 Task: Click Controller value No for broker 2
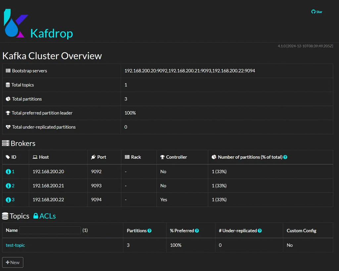click(x=163, y=186)
